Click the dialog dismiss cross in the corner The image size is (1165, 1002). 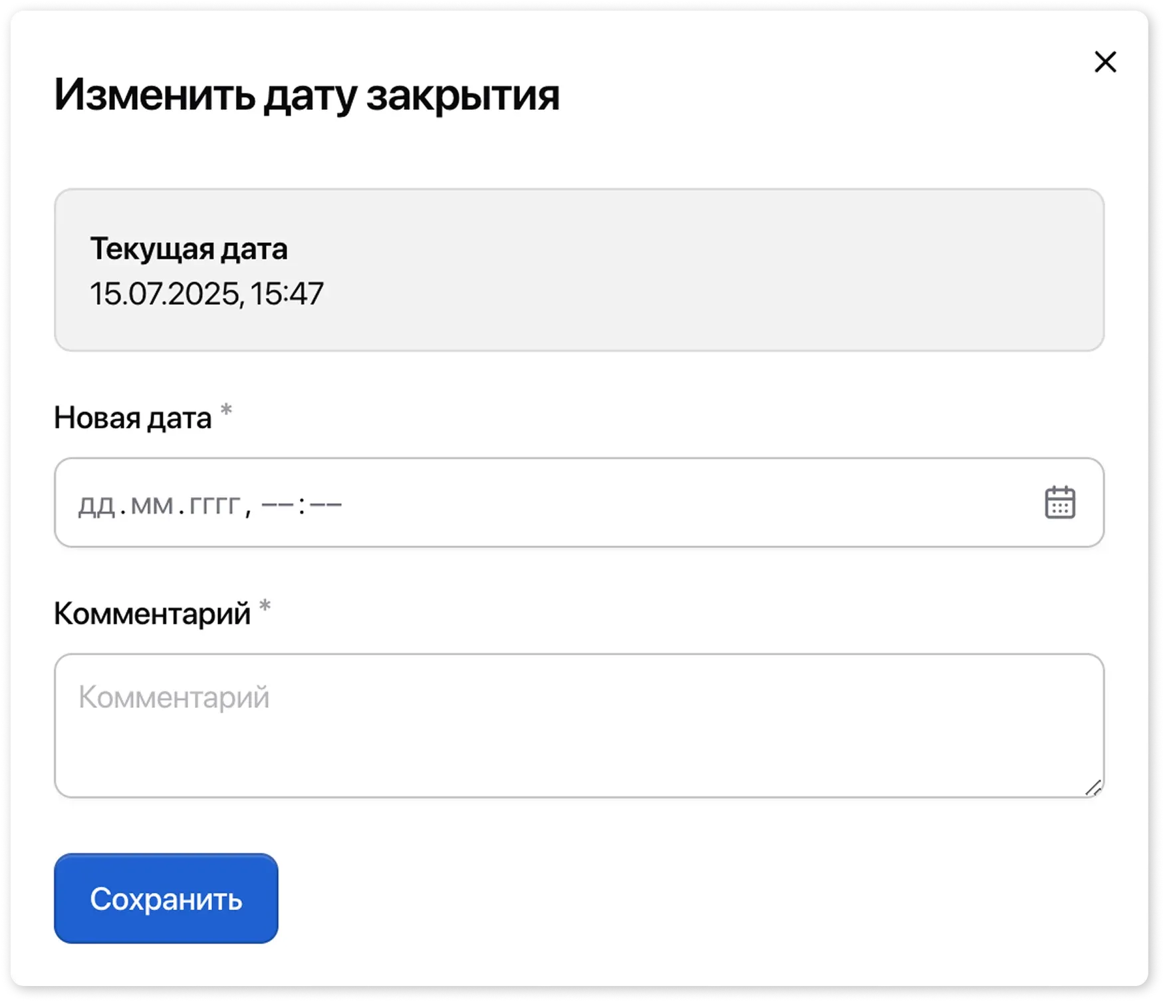coord(1105,63)
